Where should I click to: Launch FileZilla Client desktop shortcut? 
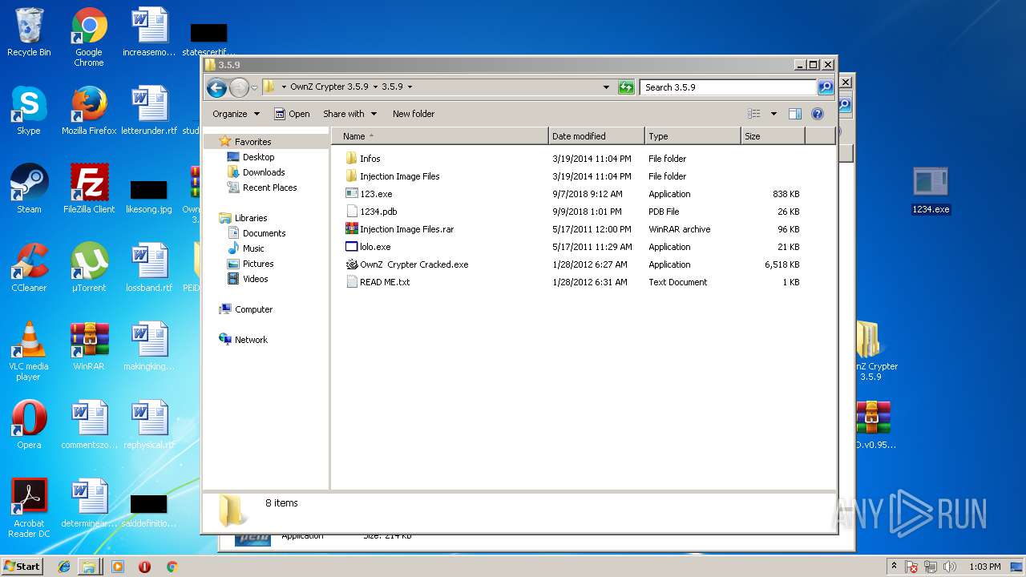(89, 189)
